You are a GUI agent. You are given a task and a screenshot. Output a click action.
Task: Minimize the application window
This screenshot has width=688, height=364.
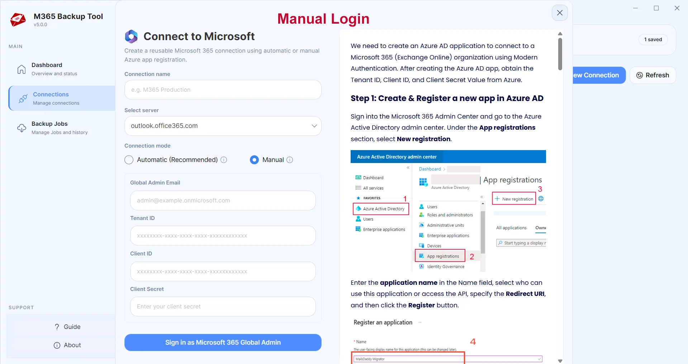tap(635, 8)
